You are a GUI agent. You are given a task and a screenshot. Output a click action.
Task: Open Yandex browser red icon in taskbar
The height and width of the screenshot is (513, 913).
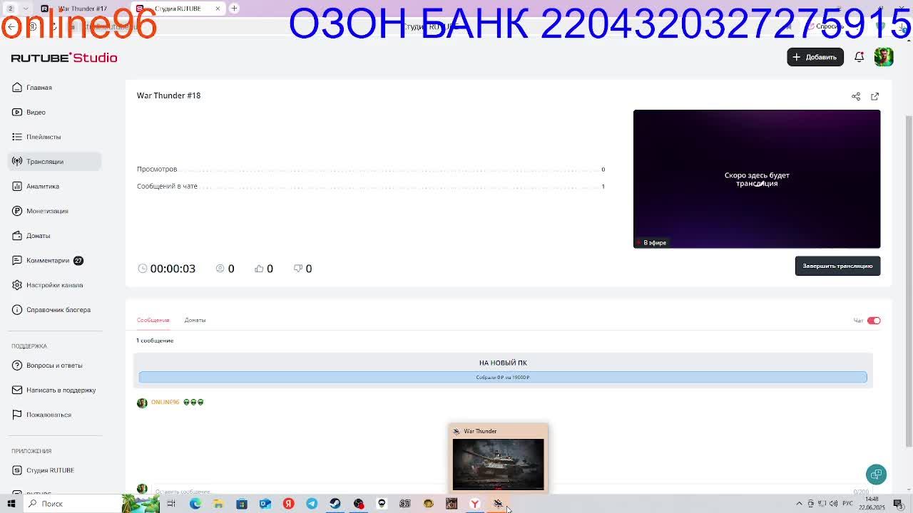(x=288, y=504)
